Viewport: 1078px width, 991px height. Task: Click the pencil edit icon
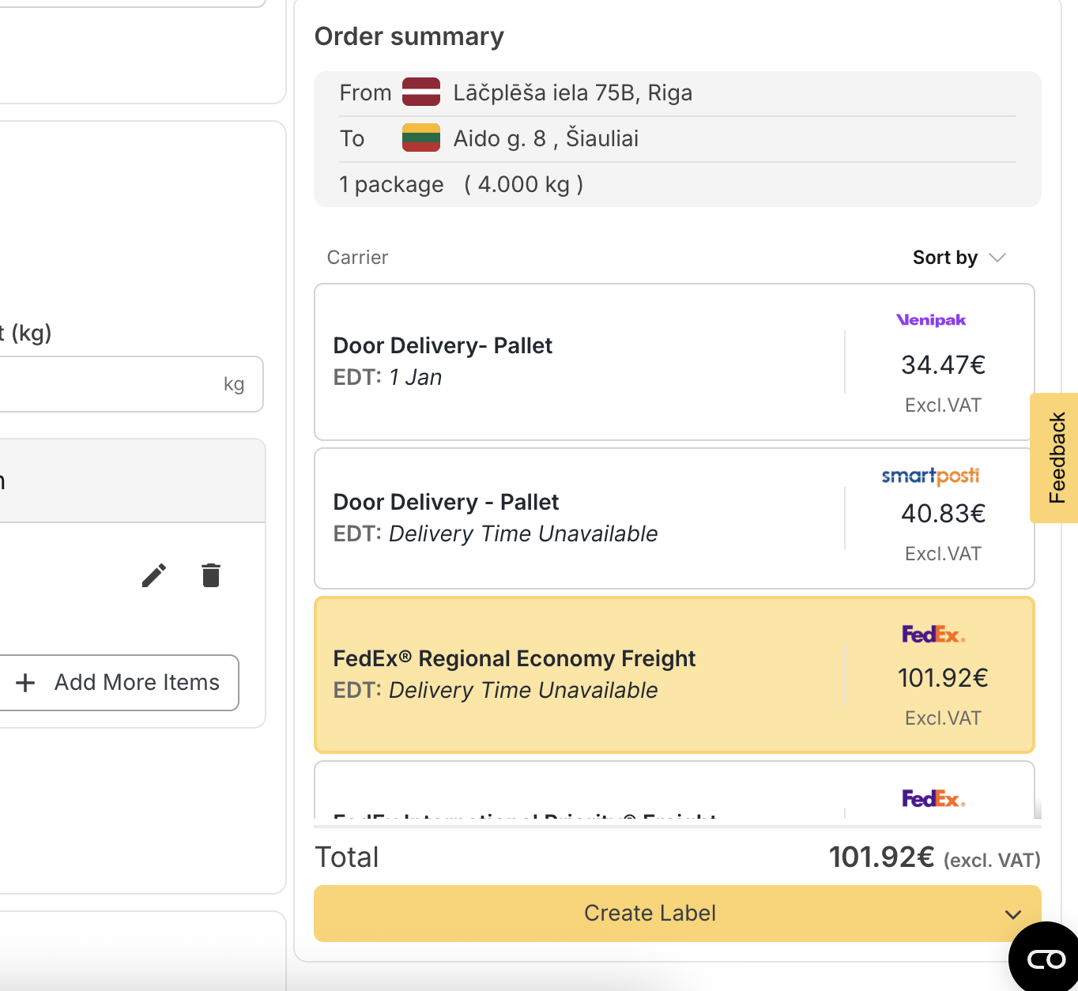click(154, 575)
